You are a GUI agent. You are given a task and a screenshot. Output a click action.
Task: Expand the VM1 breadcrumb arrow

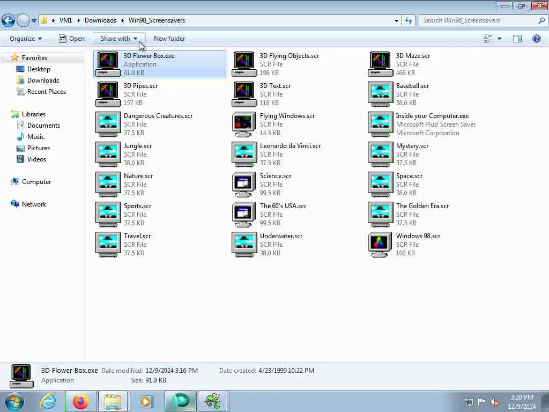tap(78, 21)
